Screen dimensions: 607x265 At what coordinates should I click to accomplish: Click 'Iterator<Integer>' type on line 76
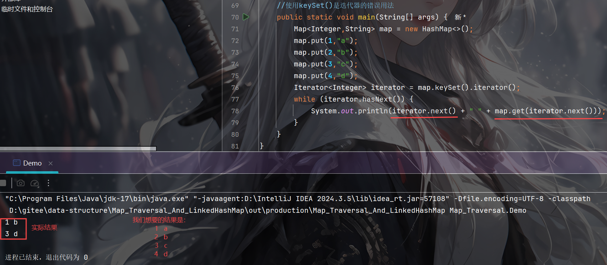[330, 87]
